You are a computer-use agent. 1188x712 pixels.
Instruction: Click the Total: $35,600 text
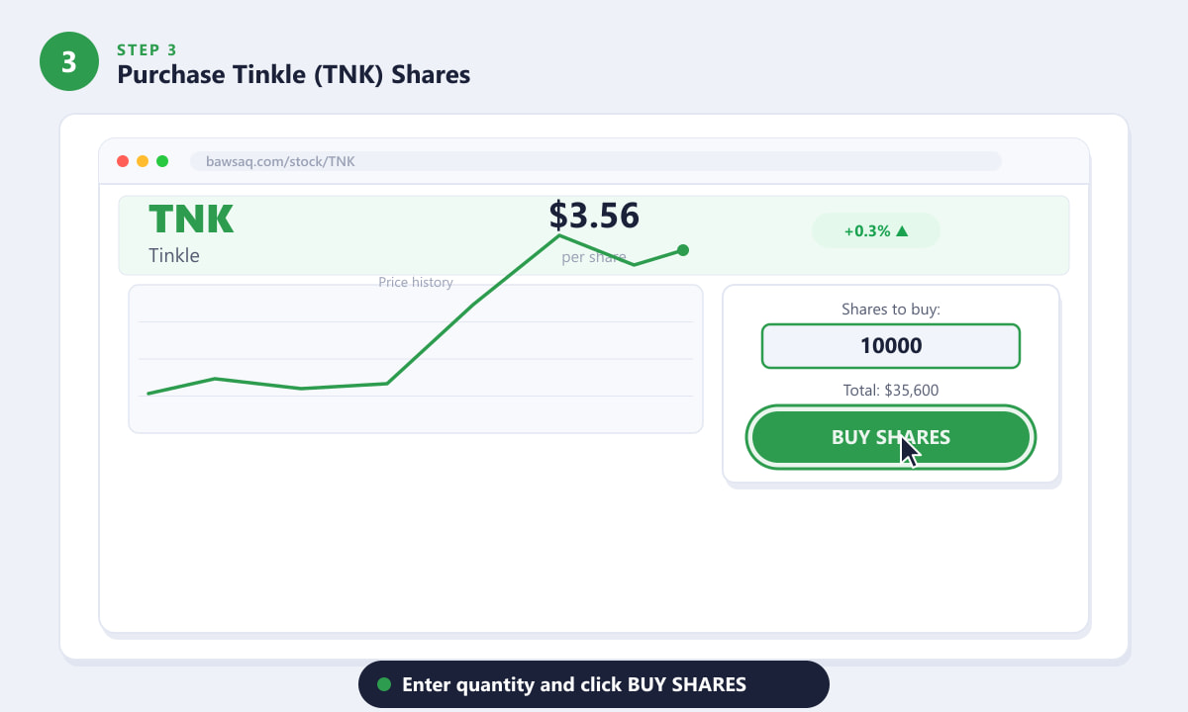click(891, 390)
